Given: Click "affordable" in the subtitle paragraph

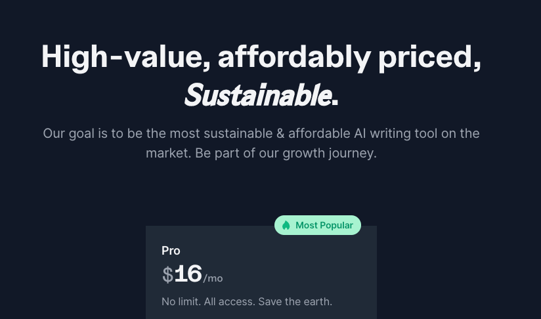Looking at the screenshot, I should (319, 134).
